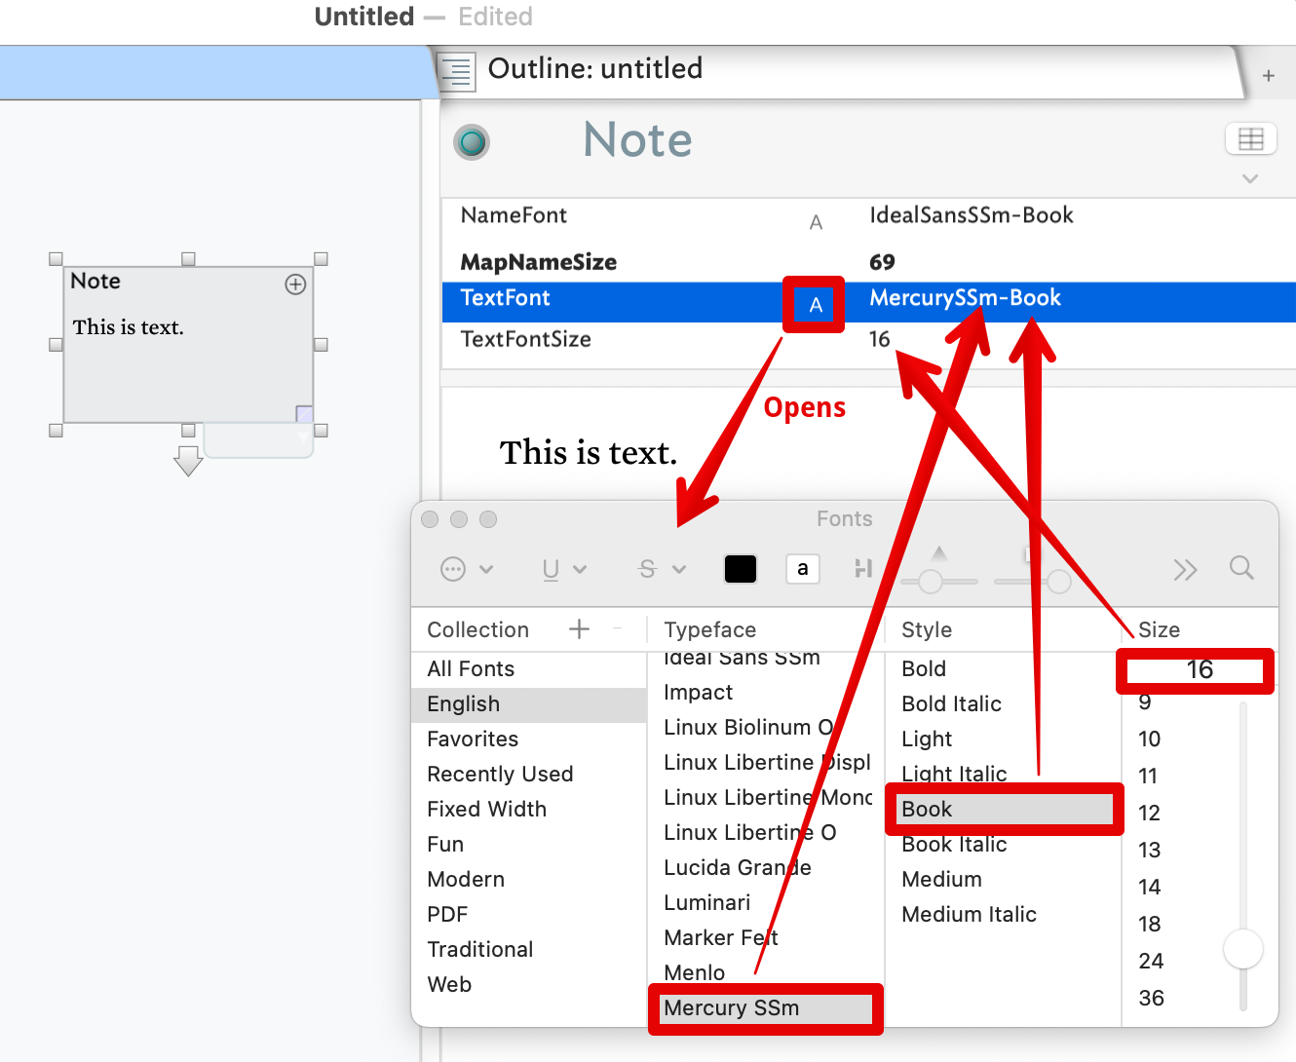Add a new font collection with plus
The image size is (1296, 1062).
pos(579,629)
